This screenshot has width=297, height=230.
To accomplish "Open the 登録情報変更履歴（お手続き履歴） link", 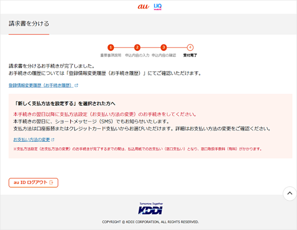I will (x=41, y=86).
